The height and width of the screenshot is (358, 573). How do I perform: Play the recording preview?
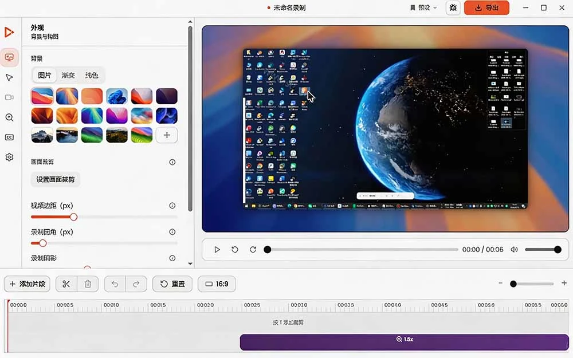tap(217, 250)
